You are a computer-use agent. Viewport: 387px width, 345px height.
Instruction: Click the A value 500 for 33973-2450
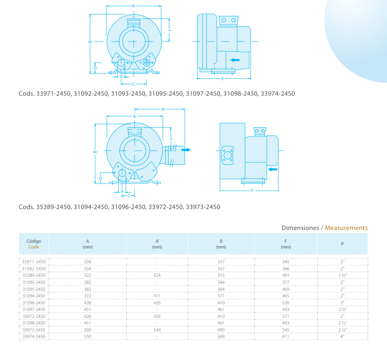point(87,330)
